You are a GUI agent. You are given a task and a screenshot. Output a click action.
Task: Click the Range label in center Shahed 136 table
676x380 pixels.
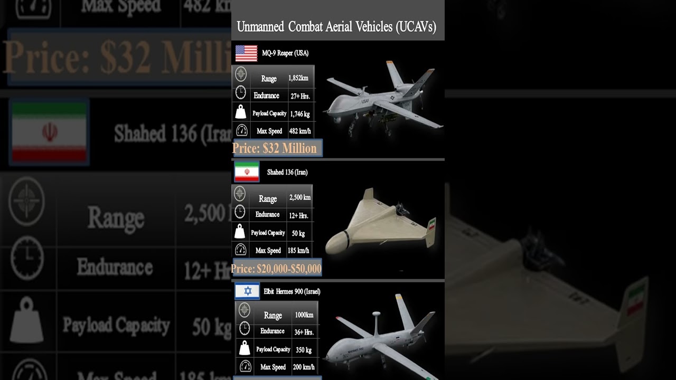pyautogui.click(x=268, y=199)
